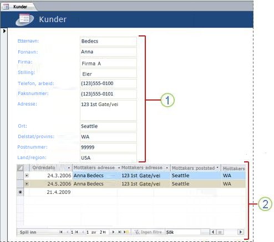Screen dimensions: 274x242
Task: Open dropdown of Mottakers adresse column above 123 1st Gate/vei
Action: pyautogui.click(x=167, y=168)
